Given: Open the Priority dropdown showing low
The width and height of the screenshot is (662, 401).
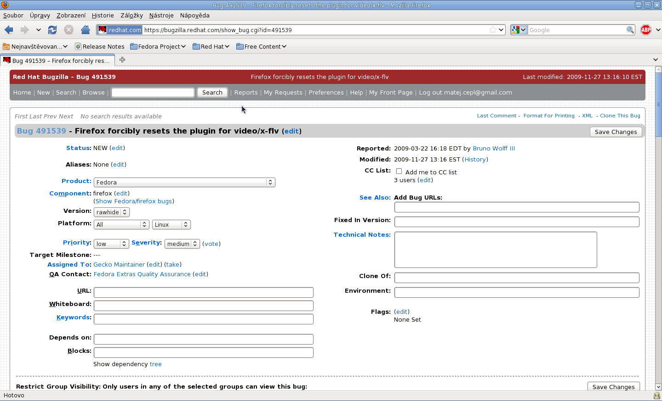Looking at the screenshot, I should pos(111,244).
